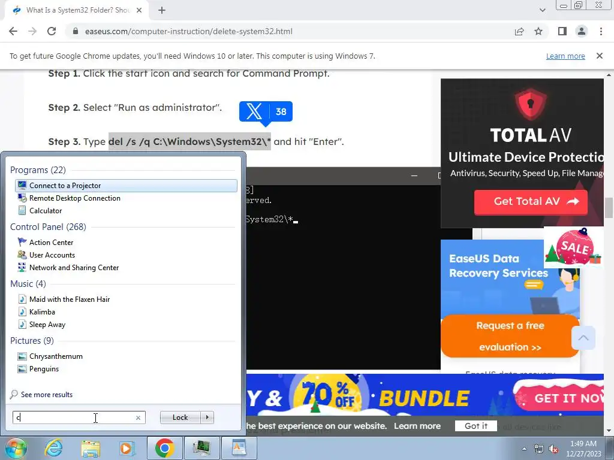
Task: Click Chrome icon in taskbar
Action: pyautogui.click(x=164, y=448)
